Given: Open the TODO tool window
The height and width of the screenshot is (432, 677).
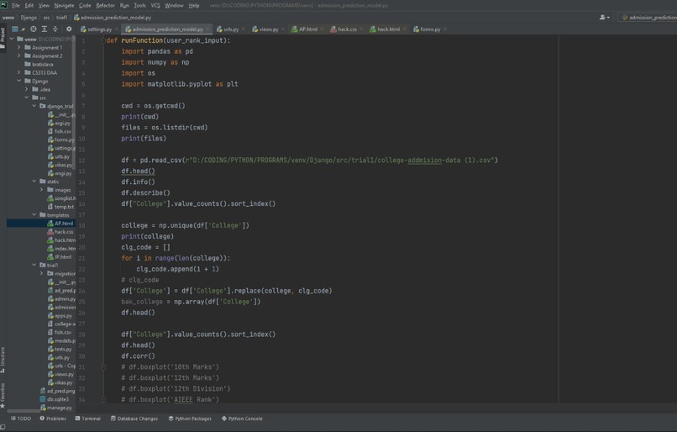Looking at the screenshot, I should pyautogui.click(x=21, y=419).
